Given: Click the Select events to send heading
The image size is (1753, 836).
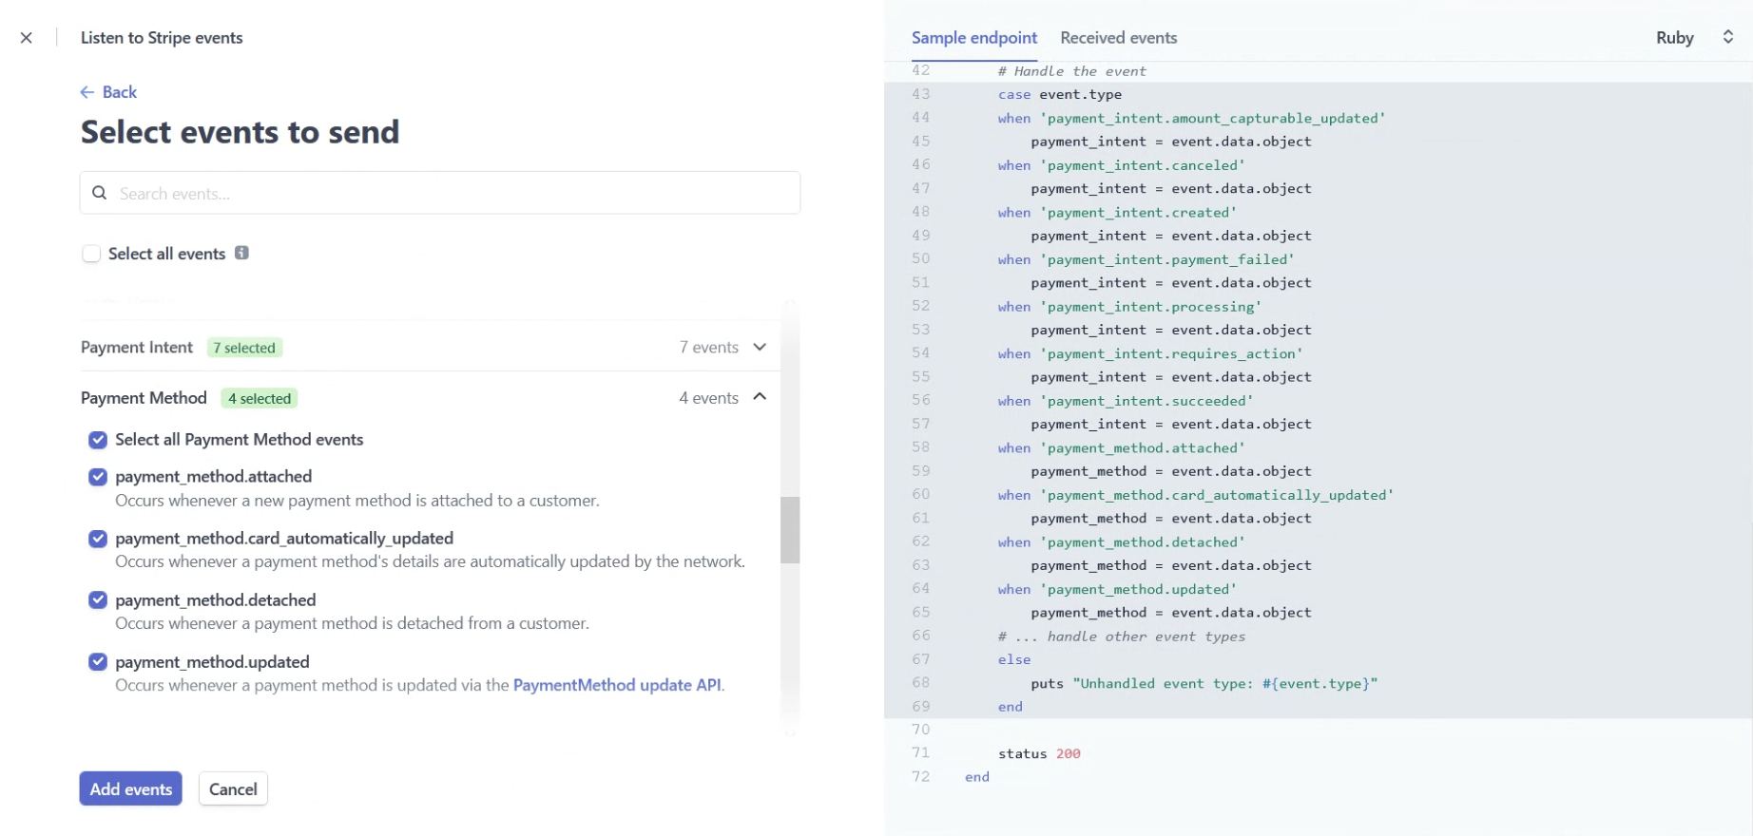Looking at the screenshot, I should pos(240,132).
